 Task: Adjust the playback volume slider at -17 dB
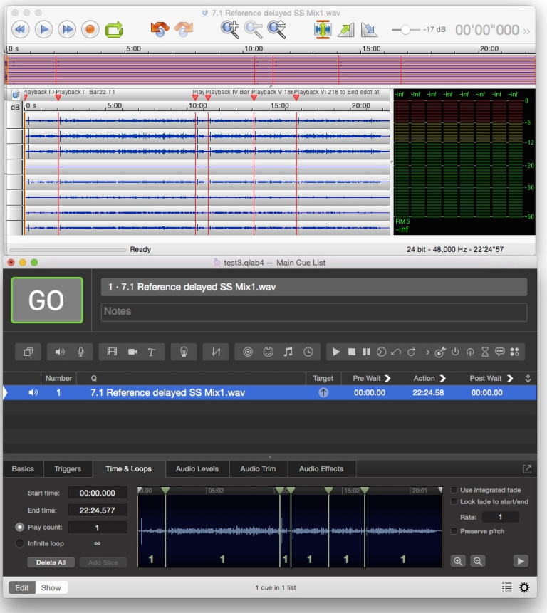[x=405, y=30]
